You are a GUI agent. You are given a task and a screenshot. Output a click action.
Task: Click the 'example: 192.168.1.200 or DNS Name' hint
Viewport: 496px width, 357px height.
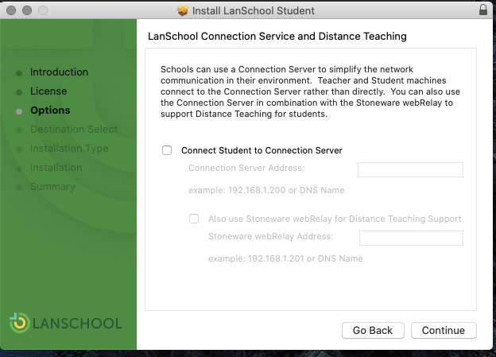(x=266, y=190)
